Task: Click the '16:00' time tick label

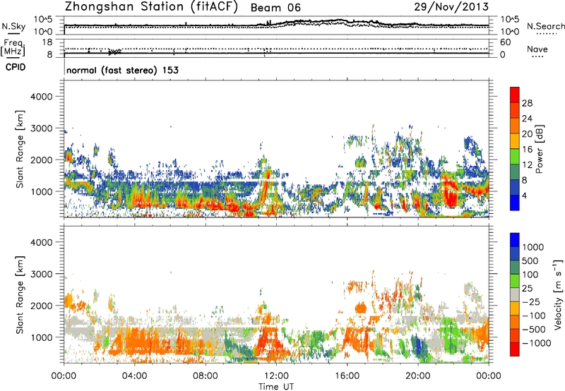Action: [x=347, y=376]
